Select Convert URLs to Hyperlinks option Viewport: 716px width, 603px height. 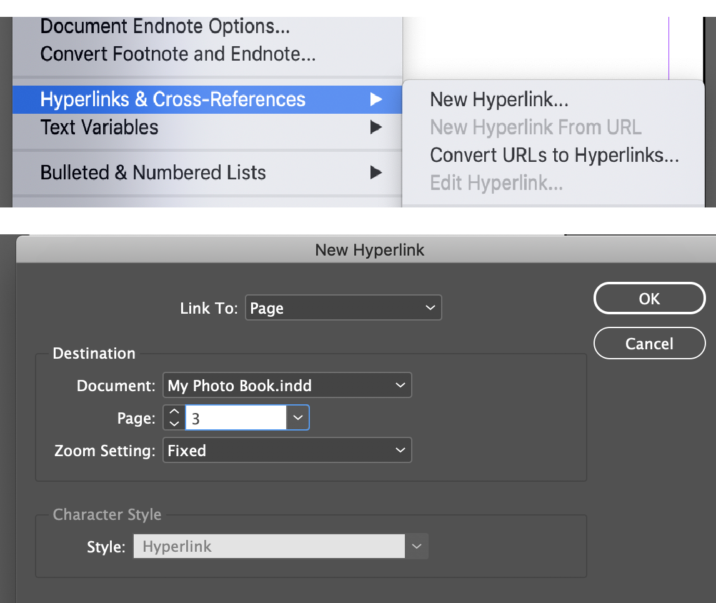pyautogui.click(x=554, y=156)
